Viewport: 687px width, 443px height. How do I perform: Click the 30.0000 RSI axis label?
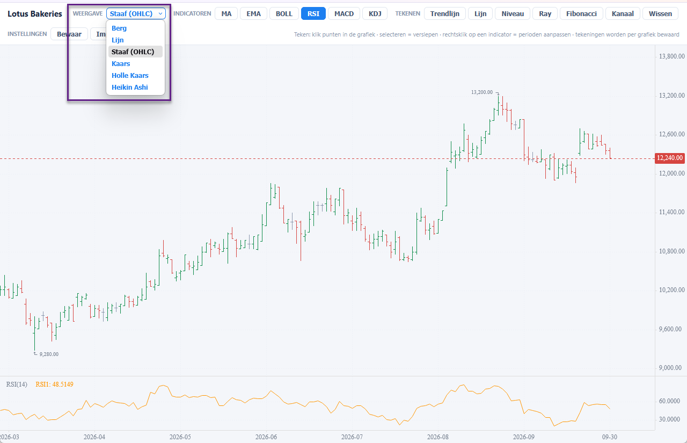click(670, 419)
